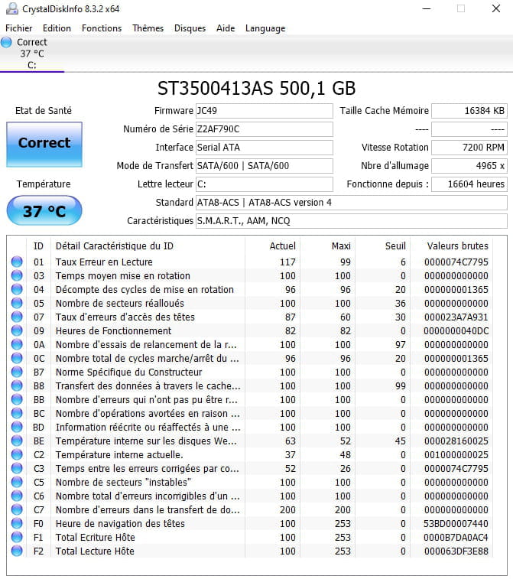Open the Edition menu
Image resolution: width=513 pixels, height=579 pixels.
point(57,28)
